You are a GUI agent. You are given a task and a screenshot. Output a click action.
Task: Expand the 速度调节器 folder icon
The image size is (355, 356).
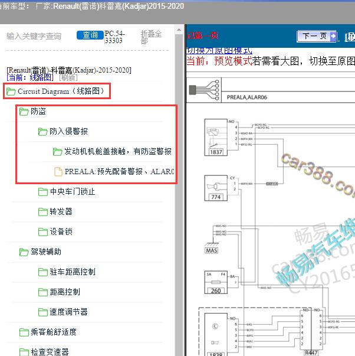(43, 312)
